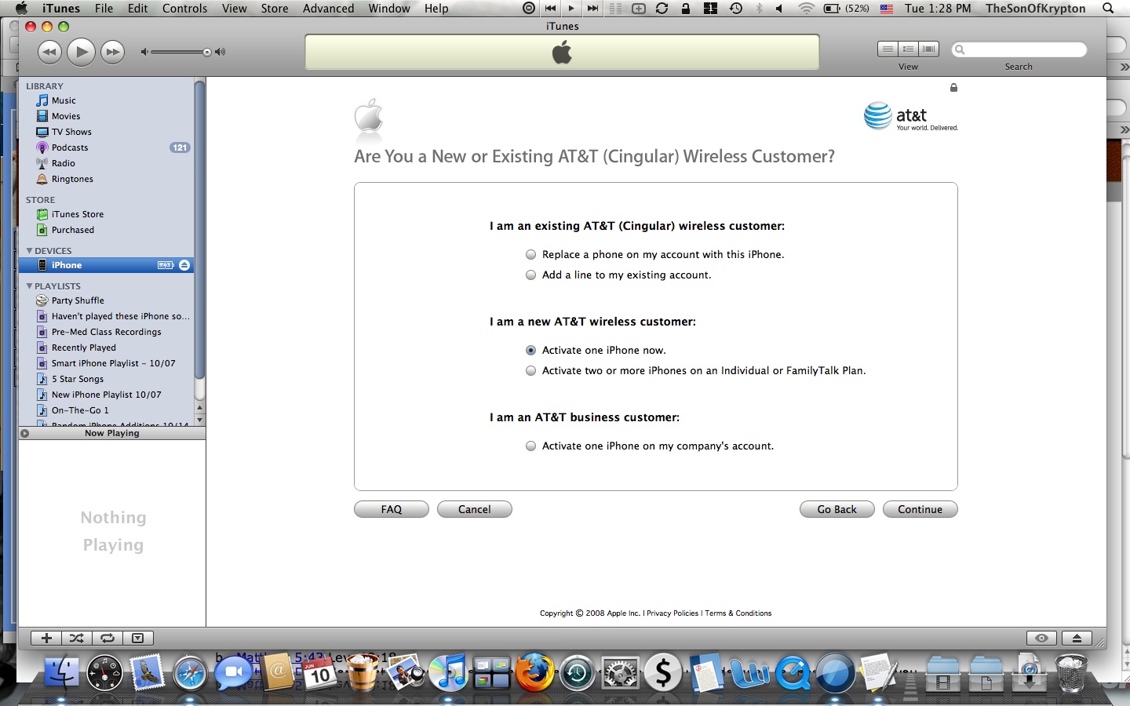Click the Now Playing pane arrow
Screen dimensions: 1130x706
pyautogui.click(x=25, y=433)
